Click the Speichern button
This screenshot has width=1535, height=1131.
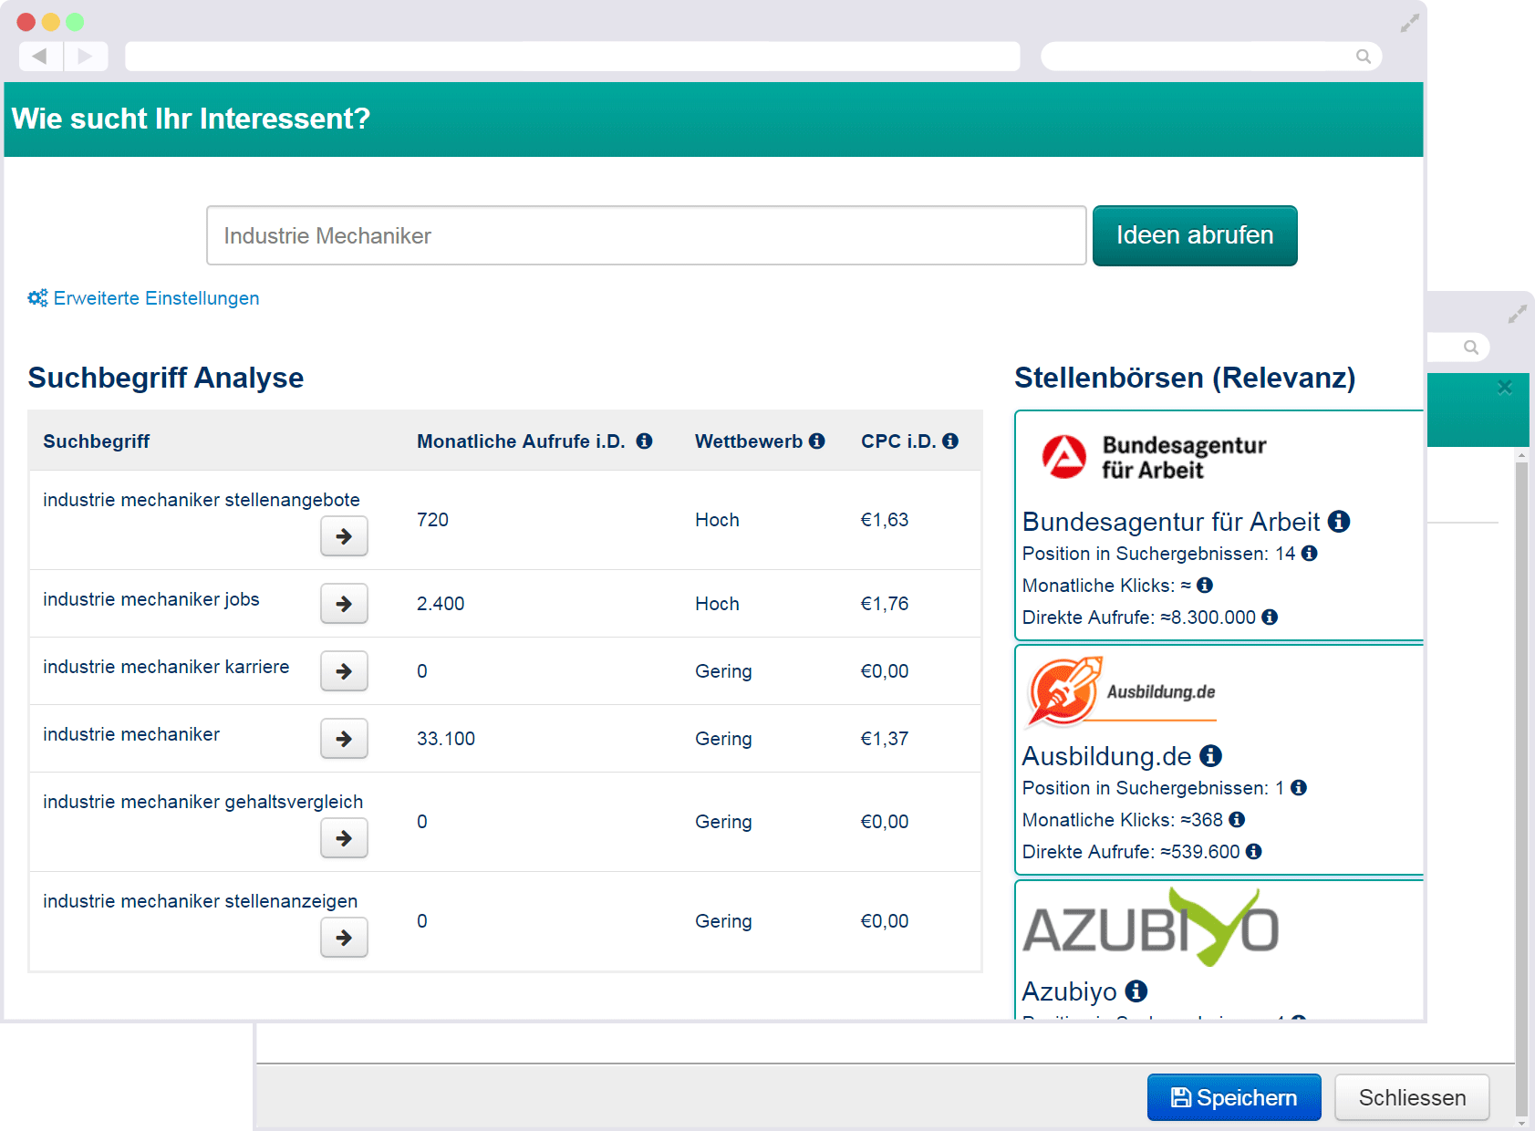click(1234, 1097)
